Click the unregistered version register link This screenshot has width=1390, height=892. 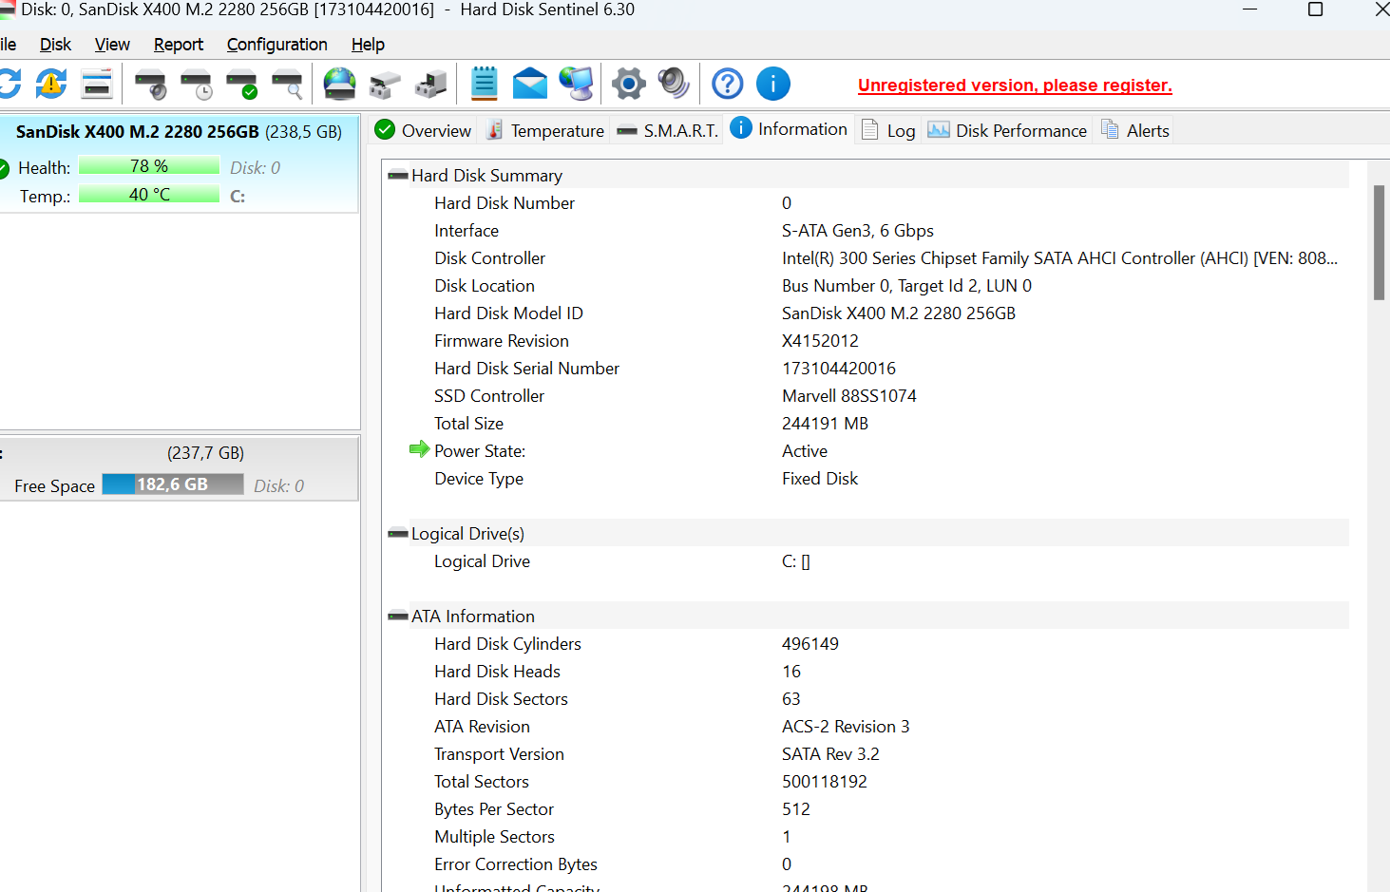click(1015, 85)
